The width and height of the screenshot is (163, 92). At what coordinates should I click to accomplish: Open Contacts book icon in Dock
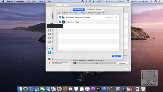pos(65,89)
